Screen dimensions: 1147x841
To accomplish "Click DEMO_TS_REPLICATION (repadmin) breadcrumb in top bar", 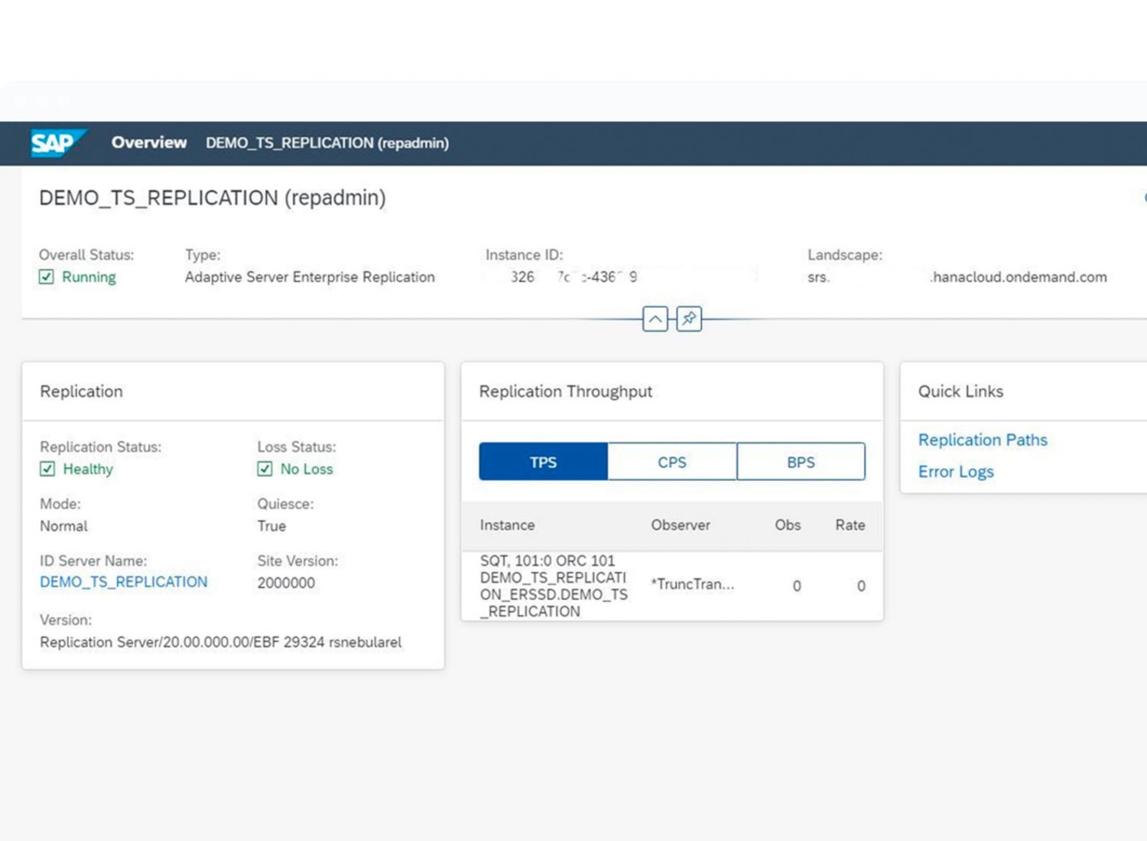I will click(x=327, y=143).
